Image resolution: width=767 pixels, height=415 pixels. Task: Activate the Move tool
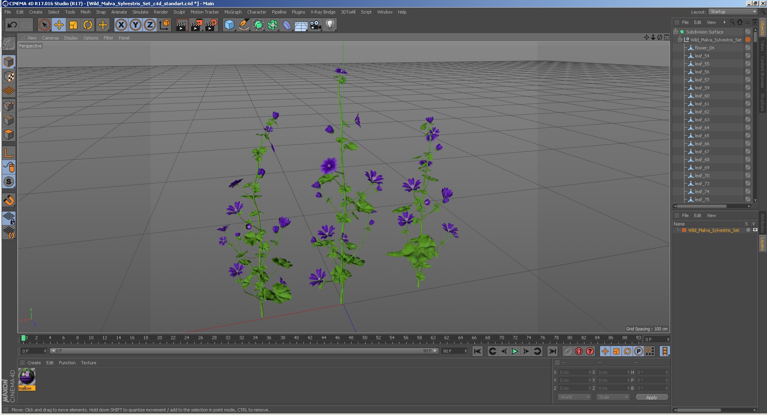point(59,25)
